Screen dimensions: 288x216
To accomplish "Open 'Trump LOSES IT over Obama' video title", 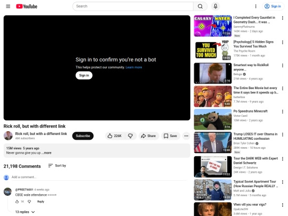I will 255,137.
